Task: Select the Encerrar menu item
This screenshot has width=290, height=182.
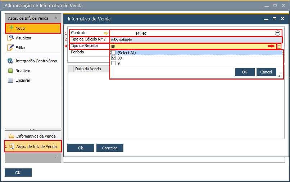Action: 33,80
